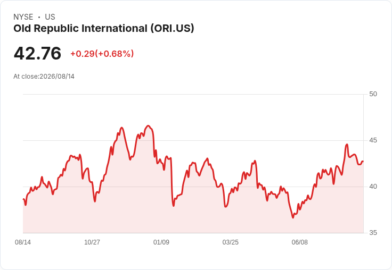Click the 45 y-axis price label

coord(373,140)
